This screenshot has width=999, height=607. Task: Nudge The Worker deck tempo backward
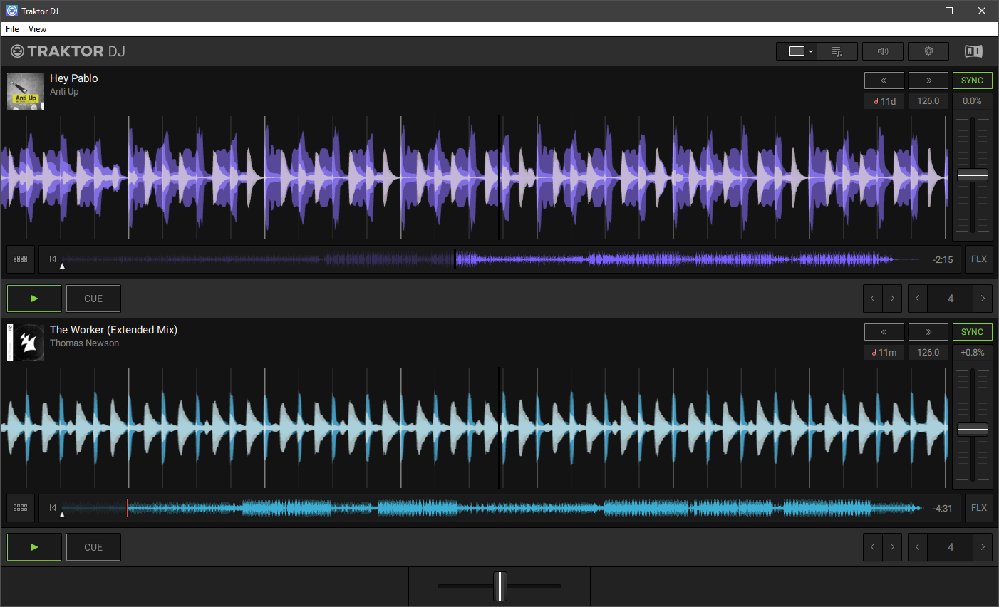[884, 332]
